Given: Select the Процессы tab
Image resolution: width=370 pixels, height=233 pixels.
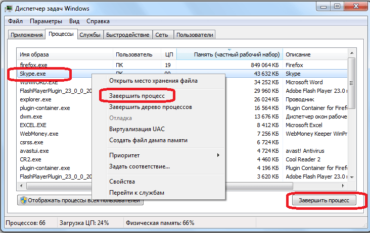Looking at the screenshot, I should pos(61,34).
